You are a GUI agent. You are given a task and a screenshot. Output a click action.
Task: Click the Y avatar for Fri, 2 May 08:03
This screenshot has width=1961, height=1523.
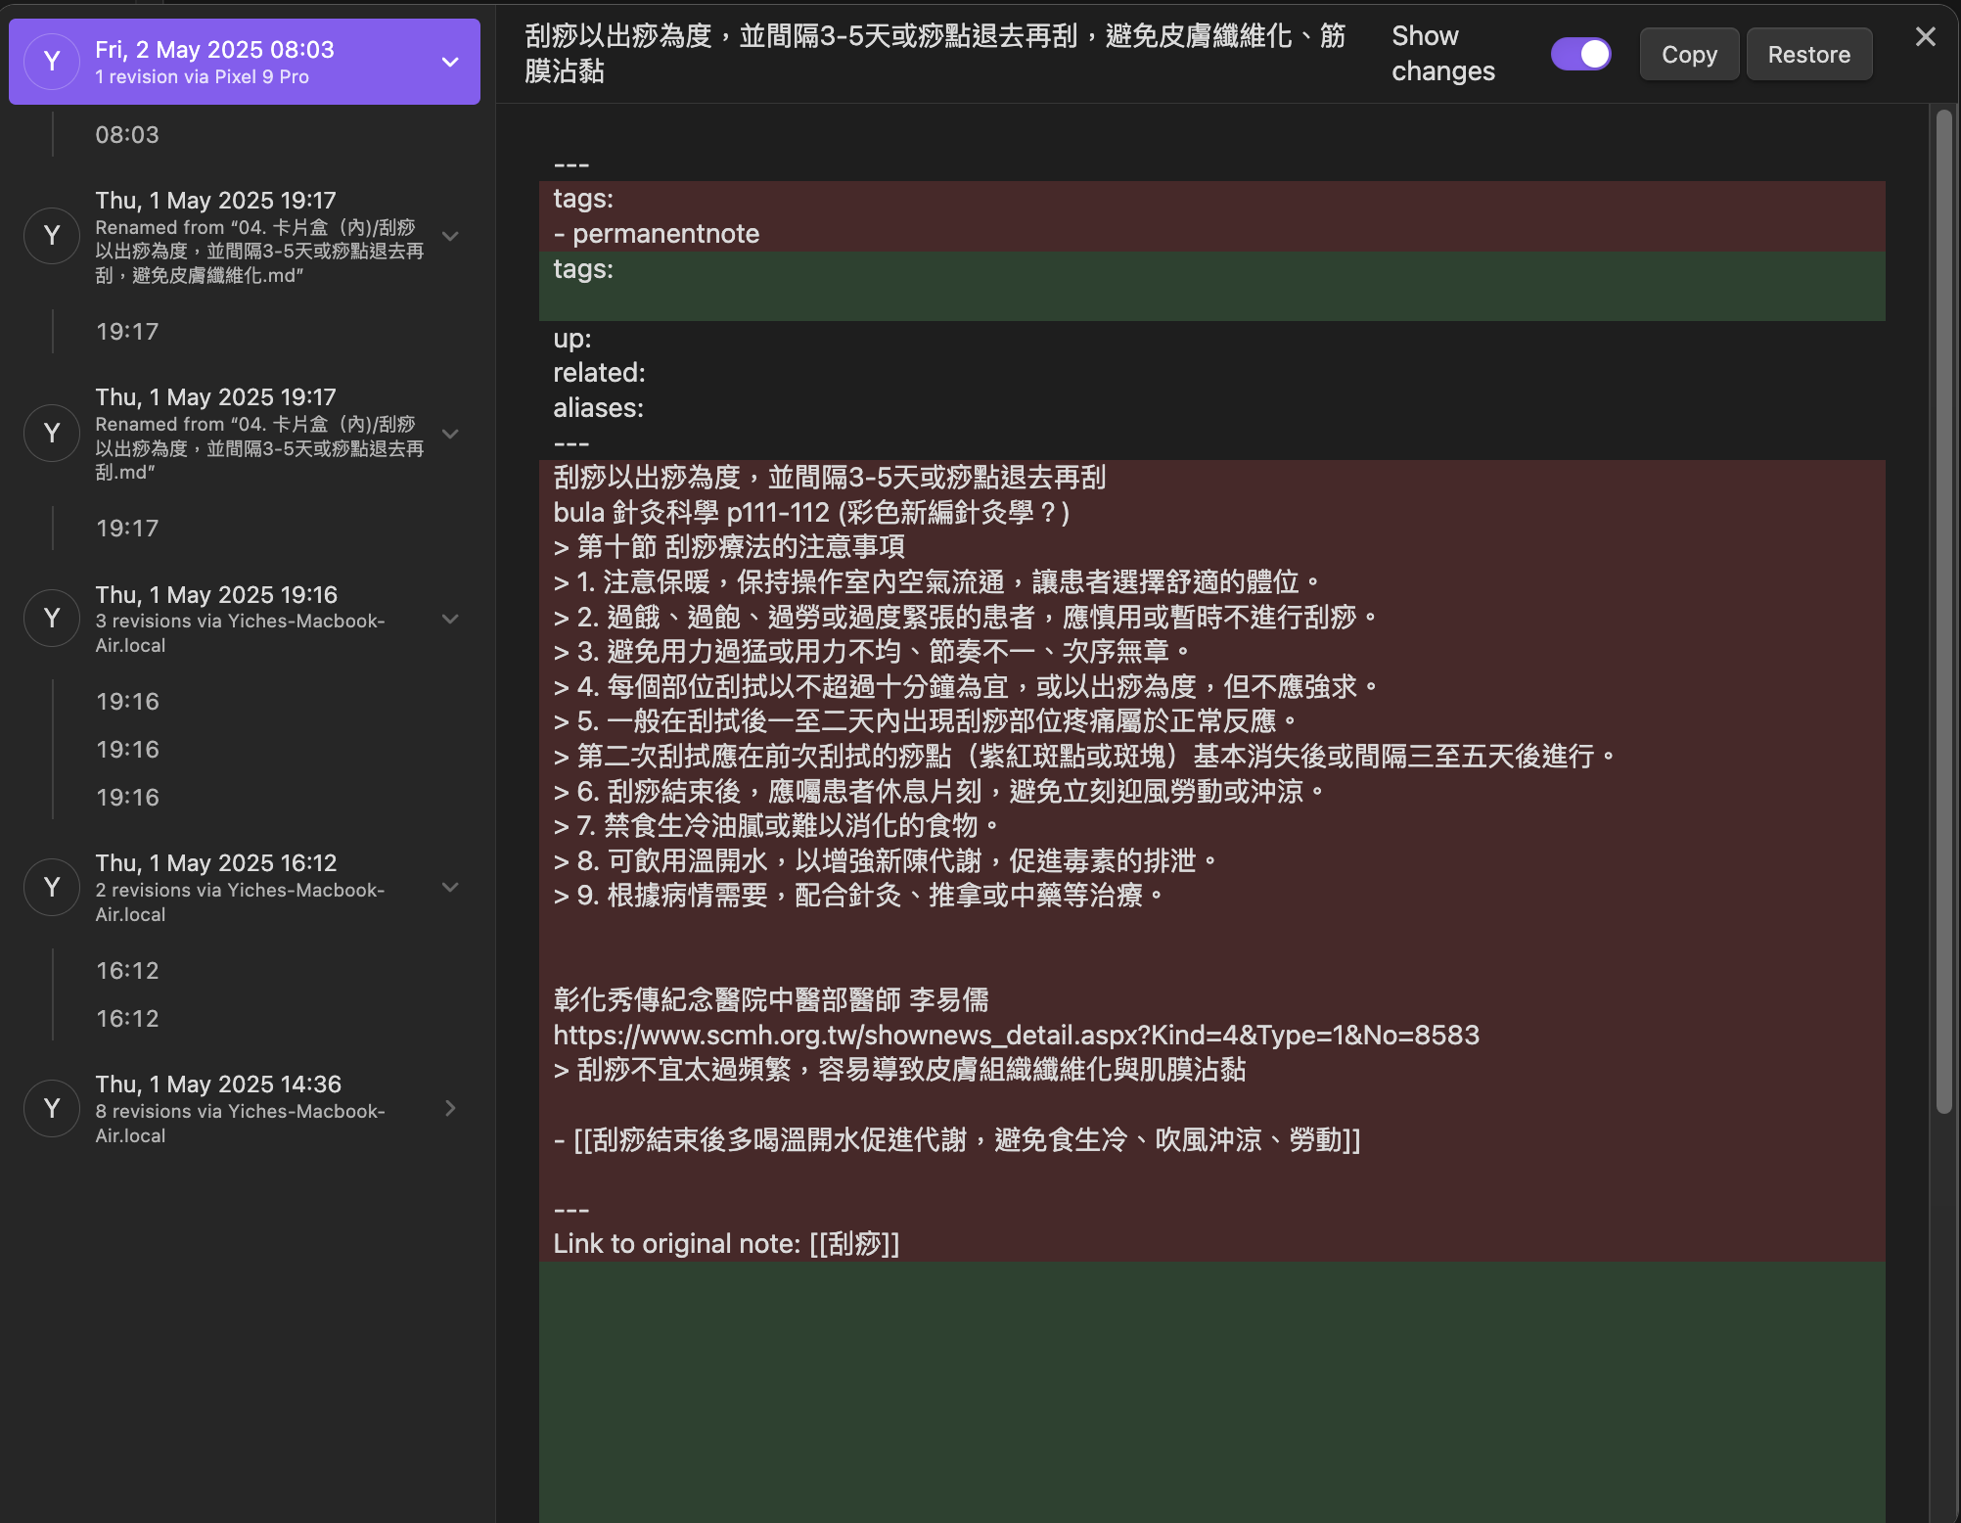[x=52, y=62]
